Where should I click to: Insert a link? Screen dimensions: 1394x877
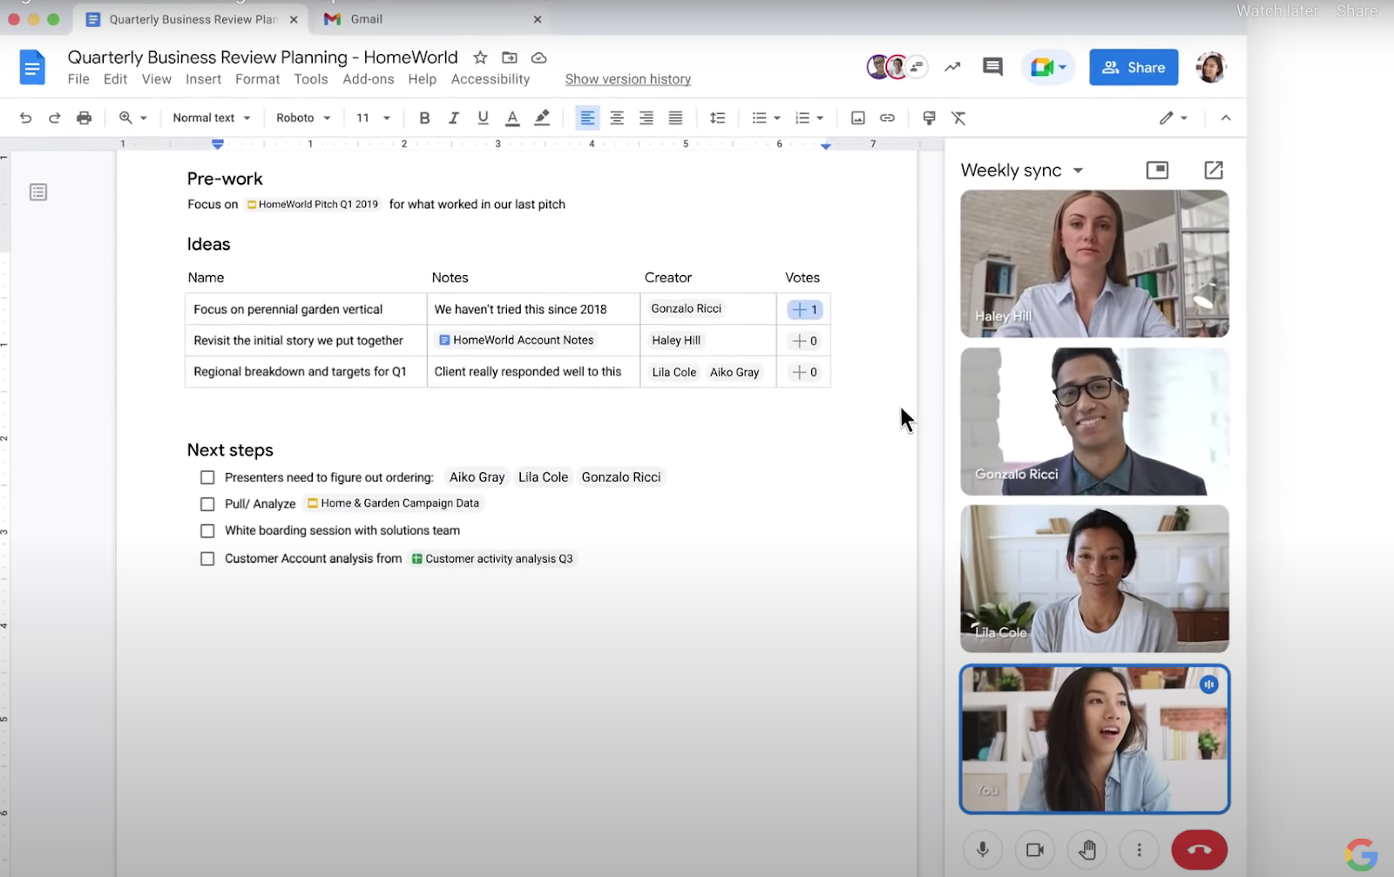tap(887, 118)
